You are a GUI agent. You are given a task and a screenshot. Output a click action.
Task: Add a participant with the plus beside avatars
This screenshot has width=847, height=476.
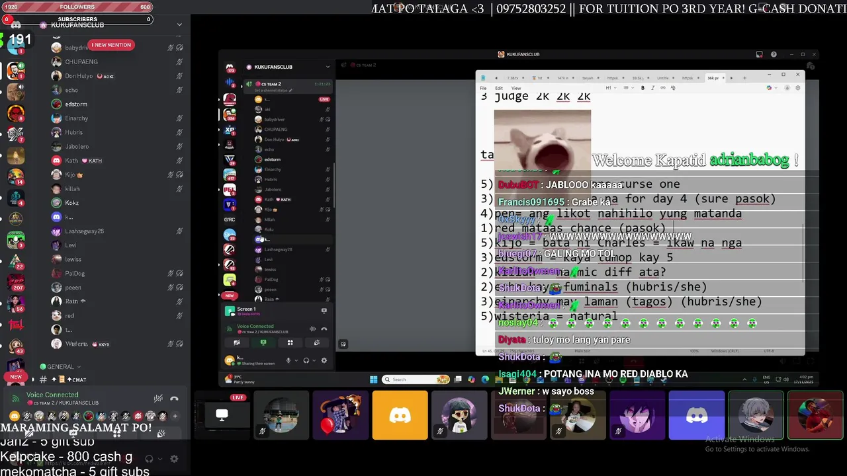(x=175, y=416)
